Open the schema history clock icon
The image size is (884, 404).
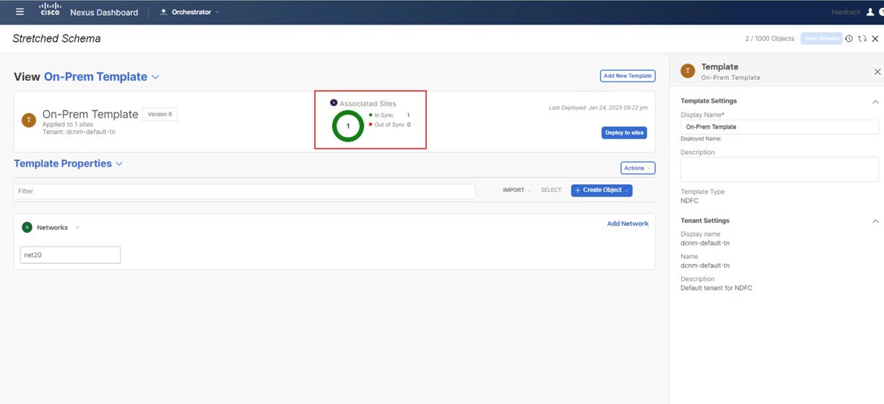coord(849,38)
